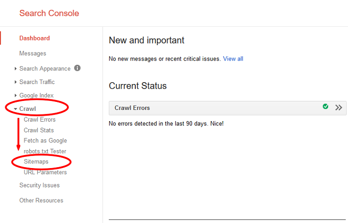Viewport: 348px width, 223px height.
Task: Open the Crawl Errors status bar
Action: click(227, 108)
